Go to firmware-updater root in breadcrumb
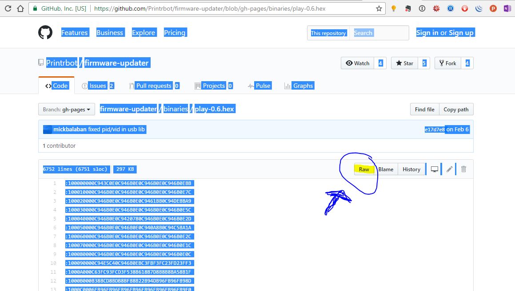The height and width of the screenshot is (291, 515). tap(128, 109)
